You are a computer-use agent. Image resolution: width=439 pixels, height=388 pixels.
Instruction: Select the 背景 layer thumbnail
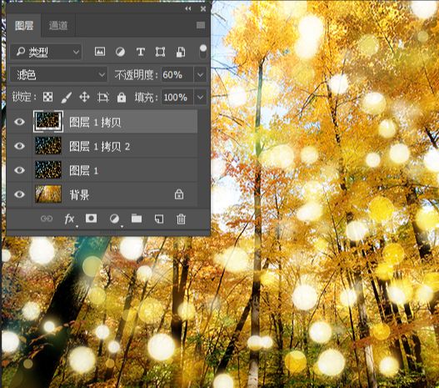48,194
